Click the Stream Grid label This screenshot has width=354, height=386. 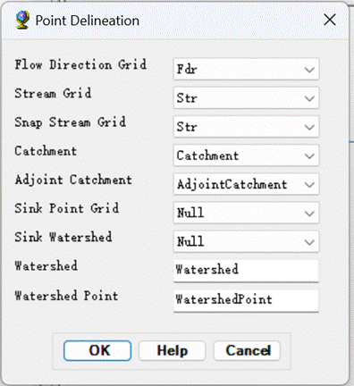[x=53, y=93]
